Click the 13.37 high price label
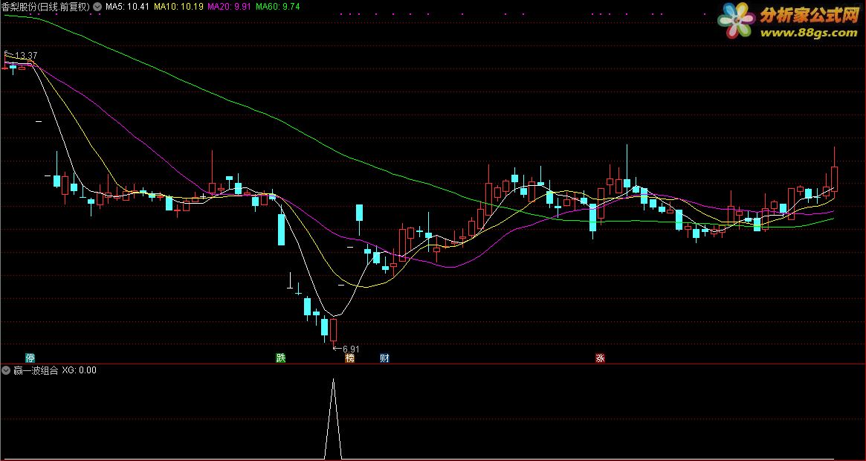The height and width of the screenshot is (461, 866). (26, 55)
